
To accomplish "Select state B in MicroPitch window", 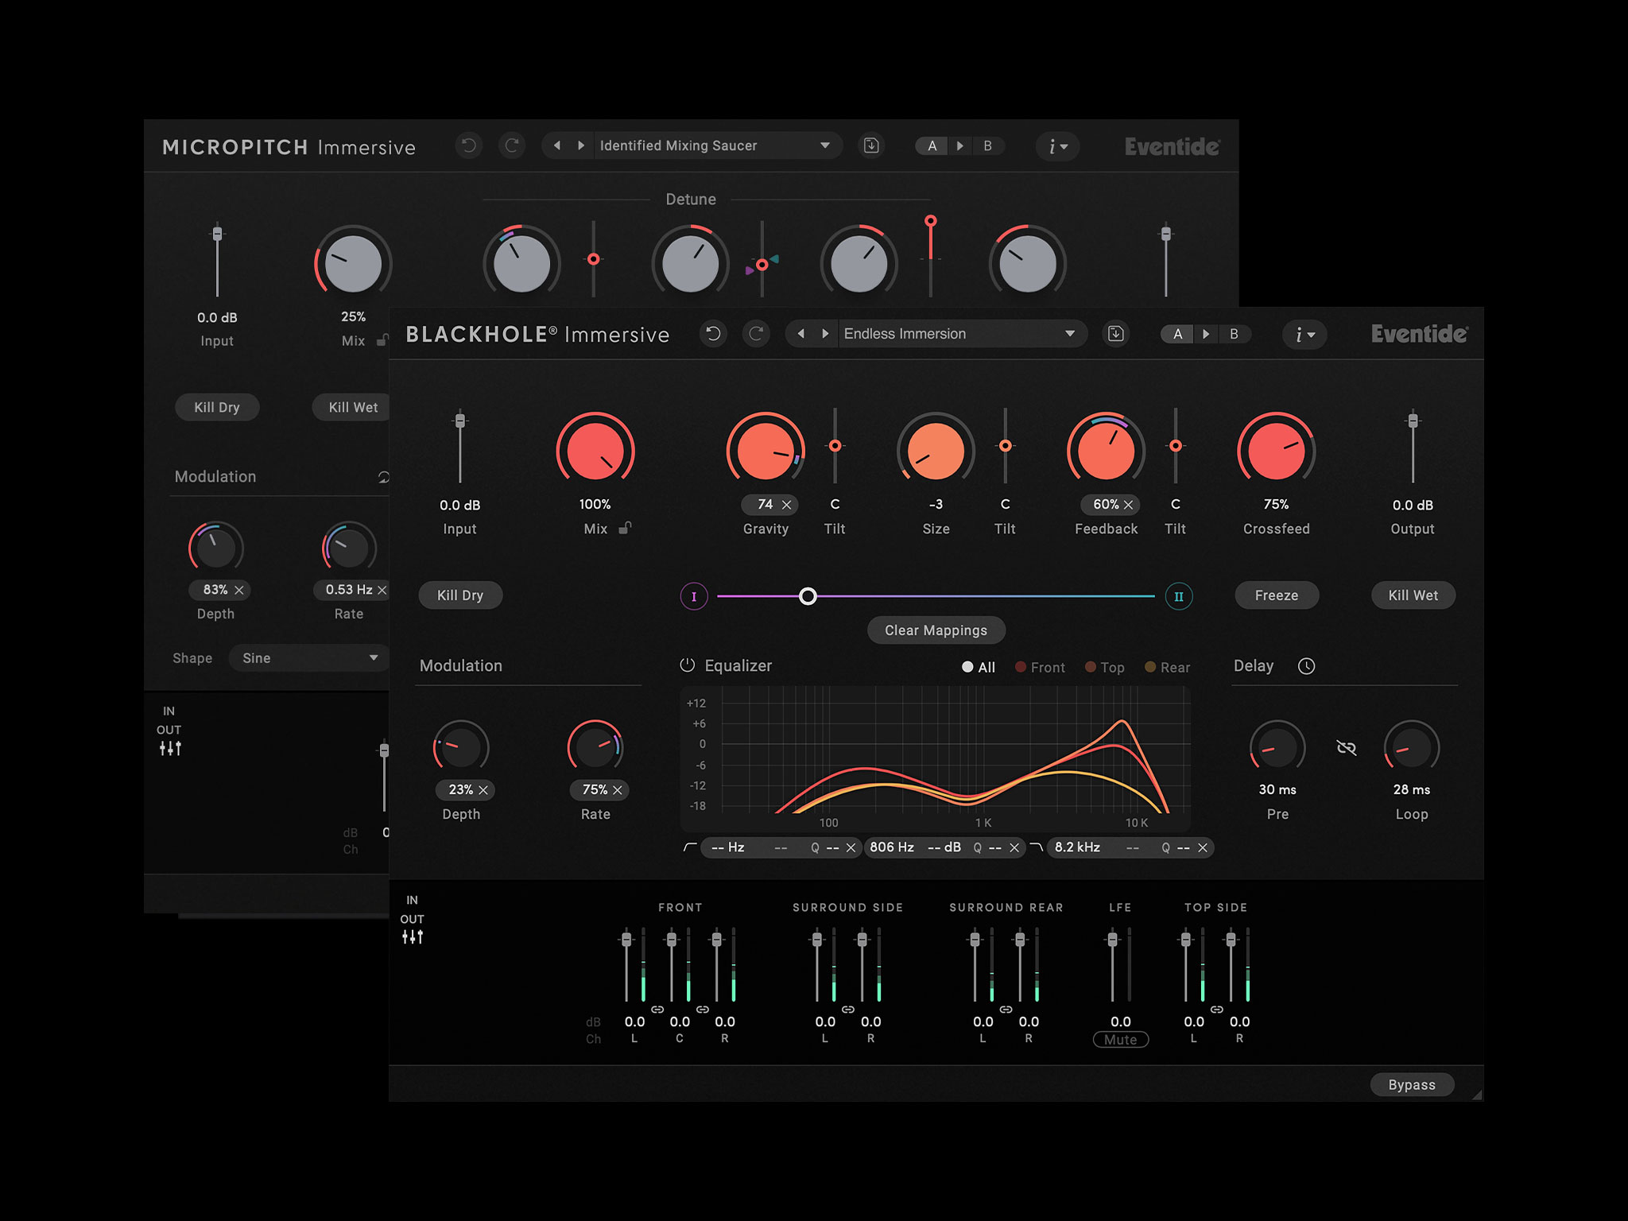I will (988, 145).
